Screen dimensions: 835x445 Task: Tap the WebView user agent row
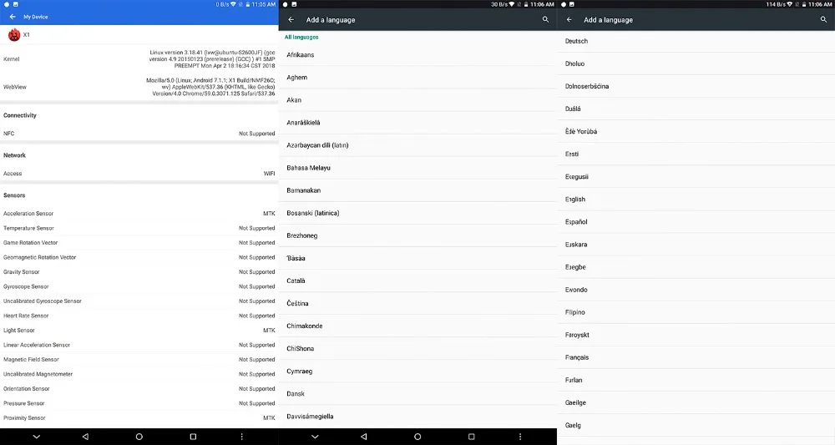[139, 87]
